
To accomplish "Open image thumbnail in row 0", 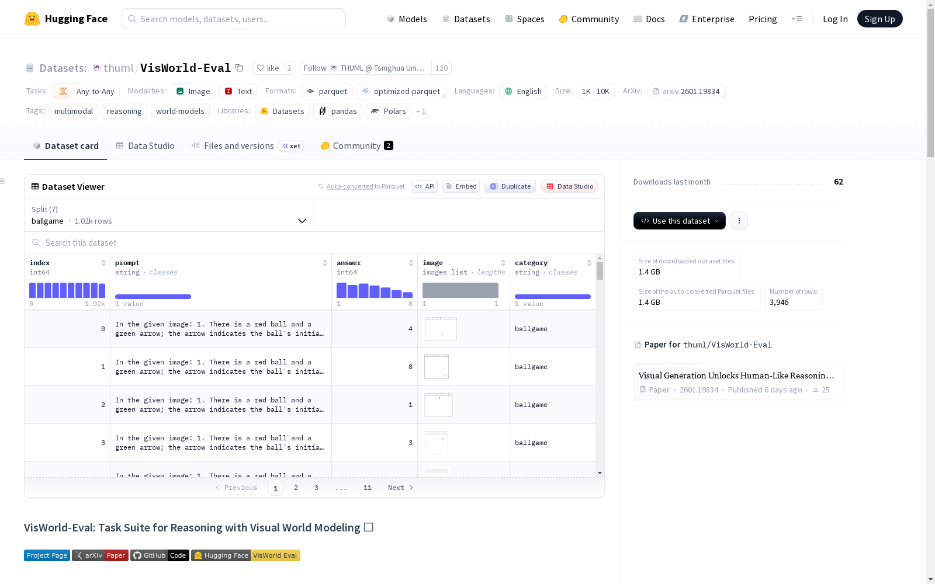I will coord(441,329).
